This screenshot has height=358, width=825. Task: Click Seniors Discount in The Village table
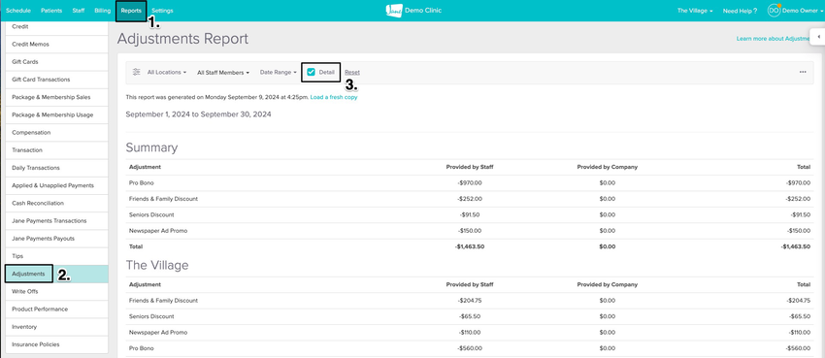[x=151, y=316]
